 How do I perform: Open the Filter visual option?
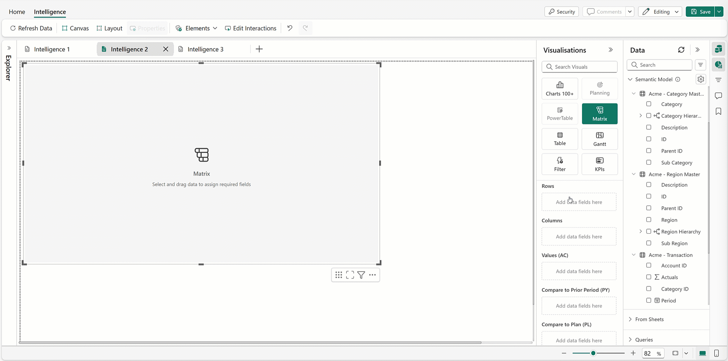560,164
